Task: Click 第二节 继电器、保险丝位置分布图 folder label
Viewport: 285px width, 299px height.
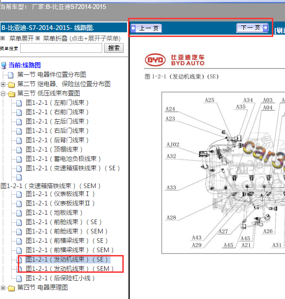Action: [64, 84]
